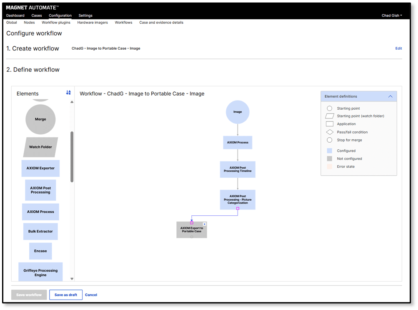Image resolution: width=418 pixels, height=310 pixels.
Task: Click the Elements scrollbar down arrow
Action: point(72,279)
